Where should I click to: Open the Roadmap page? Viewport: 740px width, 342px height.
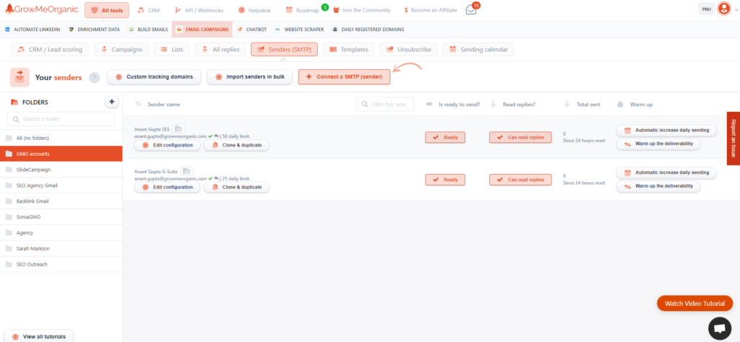click(303, 10)
